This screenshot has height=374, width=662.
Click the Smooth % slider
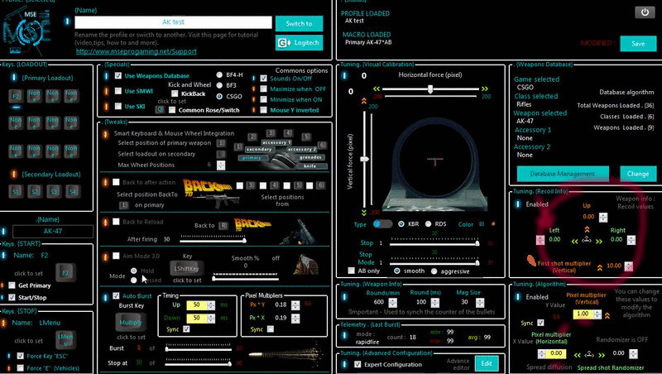click(245, 278)
